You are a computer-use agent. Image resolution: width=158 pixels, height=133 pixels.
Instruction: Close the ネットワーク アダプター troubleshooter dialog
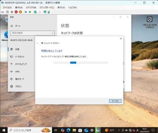(121, 39)
